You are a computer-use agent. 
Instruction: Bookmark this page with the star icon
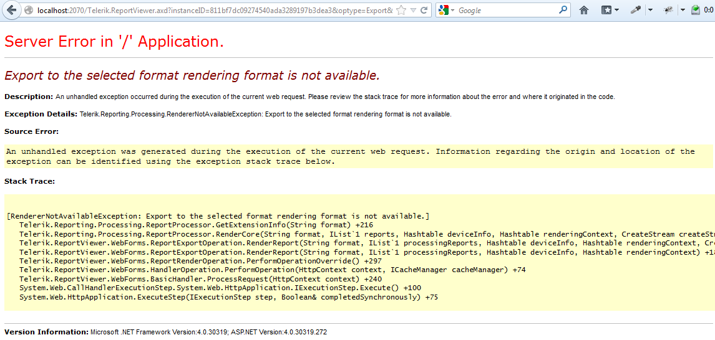point(401,10)
